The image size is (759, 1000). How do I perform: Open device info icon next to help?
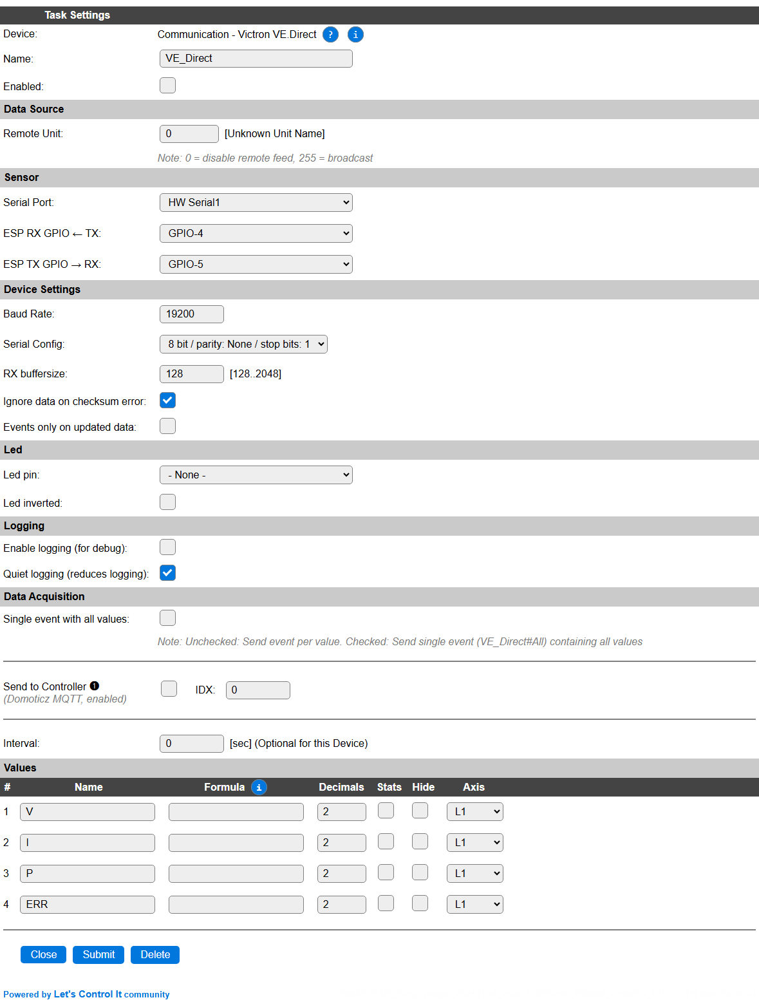(x=355, y=35)
